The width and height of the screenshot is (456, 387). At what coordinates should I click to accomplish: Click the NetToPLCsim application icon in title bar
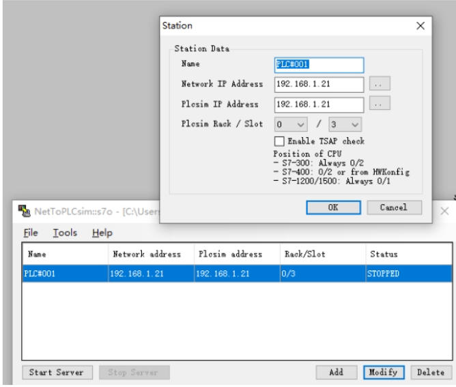[x=24, y=211]
